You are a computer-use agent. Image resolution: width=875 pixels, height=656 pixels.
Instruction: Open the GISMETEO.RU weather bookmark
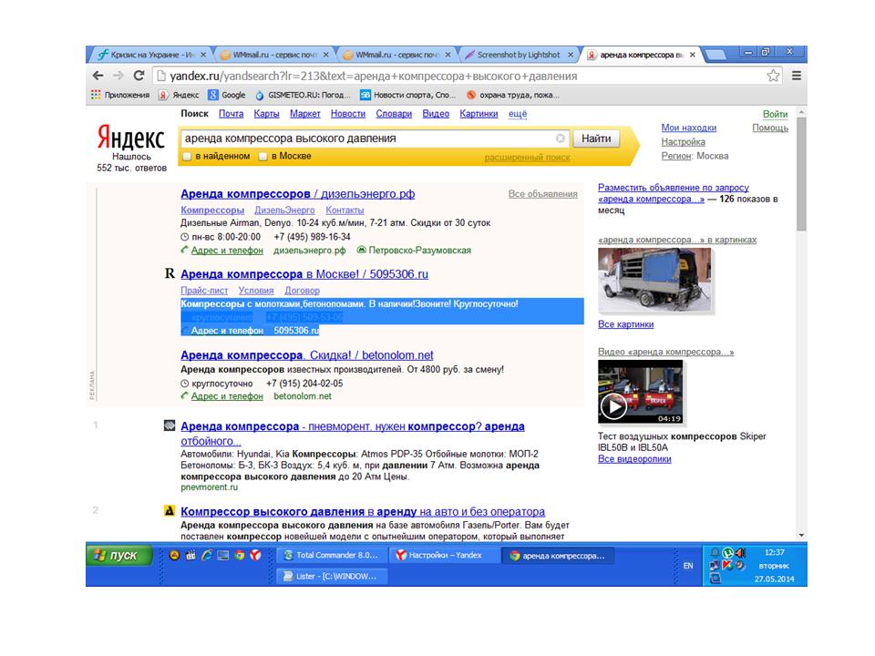point(303,95)
